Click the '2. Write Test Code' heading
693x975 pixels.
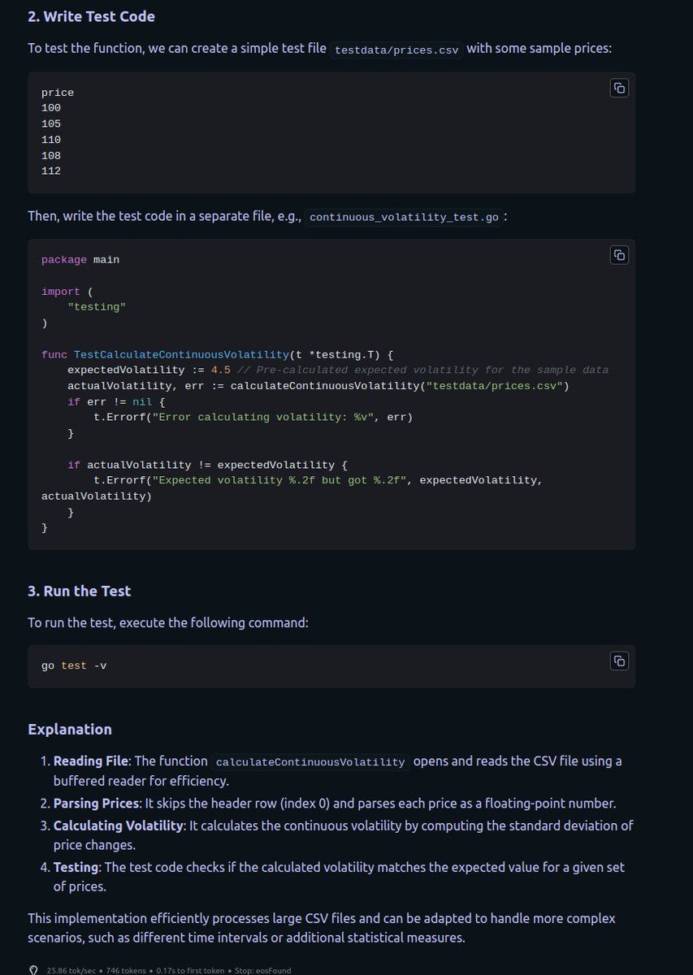92,16
